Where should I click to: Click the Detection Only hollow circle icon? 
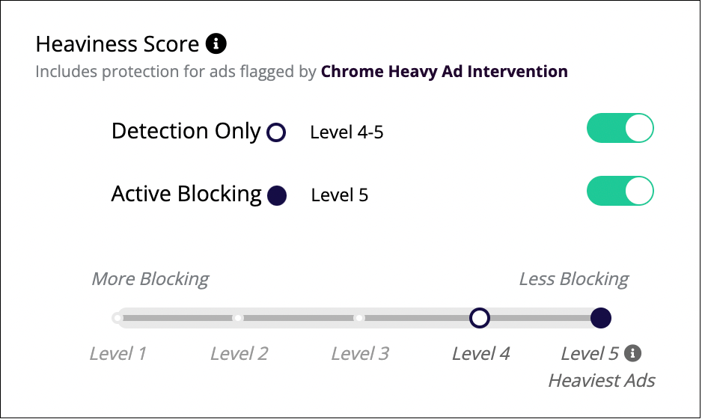276,132
